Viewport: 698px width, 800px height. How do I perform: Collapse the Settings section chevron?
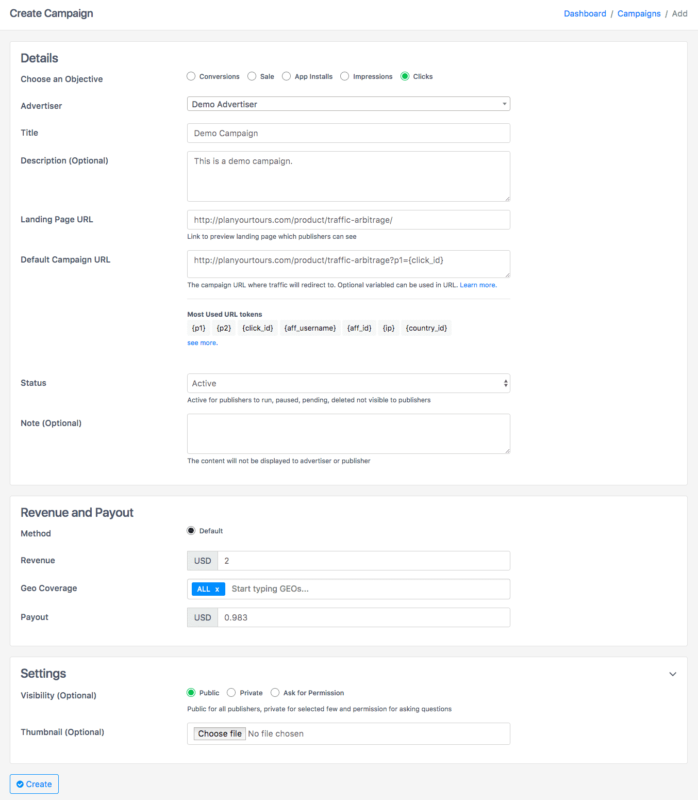[x=673, y=674]
